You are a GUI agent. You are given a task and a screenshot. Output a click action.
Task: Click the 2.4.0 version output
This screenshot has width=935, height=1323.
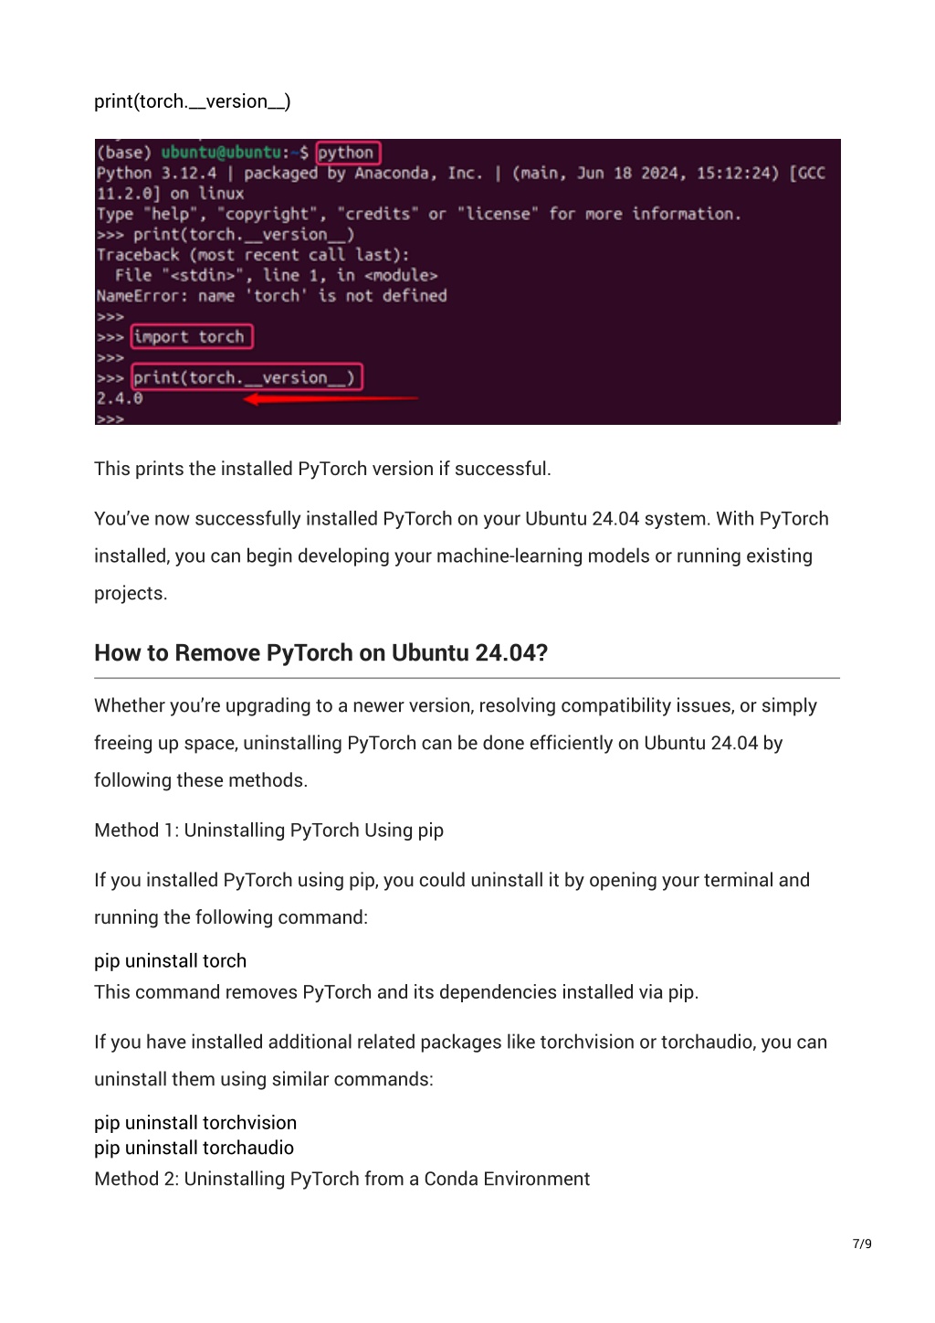click(x=120, y=398)
